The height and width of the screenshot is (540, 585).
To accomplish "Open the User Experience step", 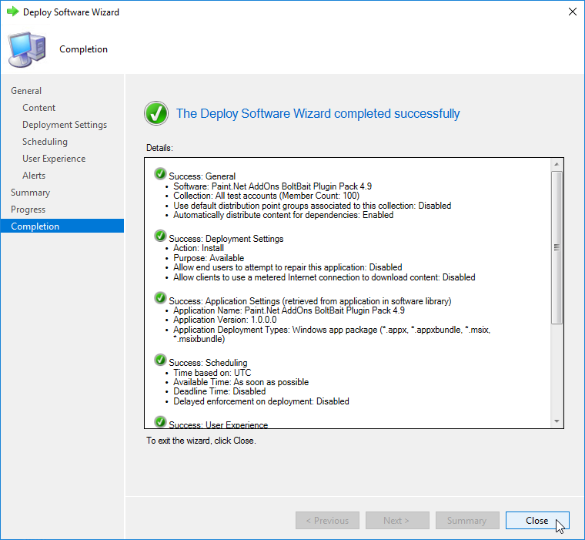I will tap(54, 159).
